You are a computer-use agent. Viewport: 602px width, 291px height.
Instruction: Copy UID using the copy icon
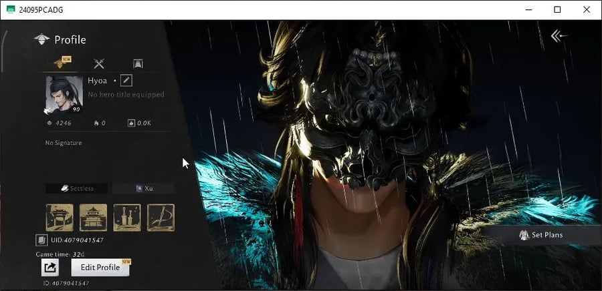41,240
